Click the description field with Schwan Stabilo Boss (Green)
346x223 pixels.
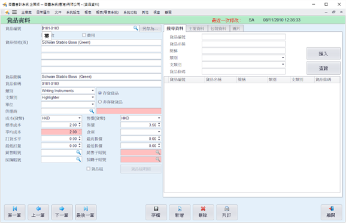101,42
